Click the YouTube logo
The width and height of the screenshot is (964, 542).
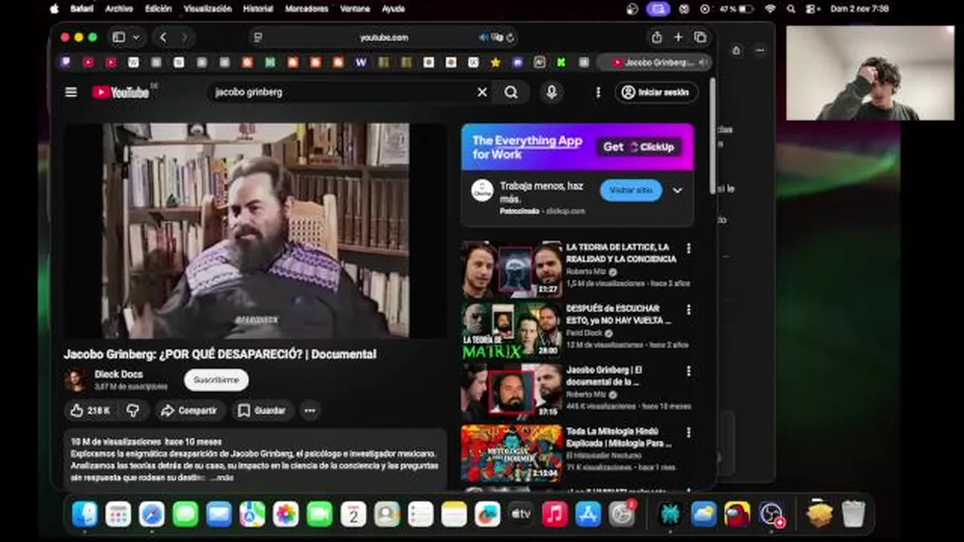click(x=120, y=92)
